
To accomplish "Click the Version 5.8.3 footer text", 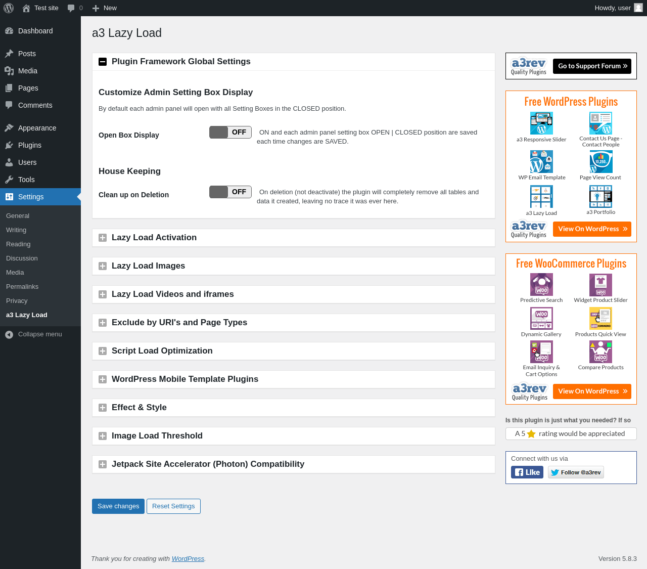I will 618,559.
